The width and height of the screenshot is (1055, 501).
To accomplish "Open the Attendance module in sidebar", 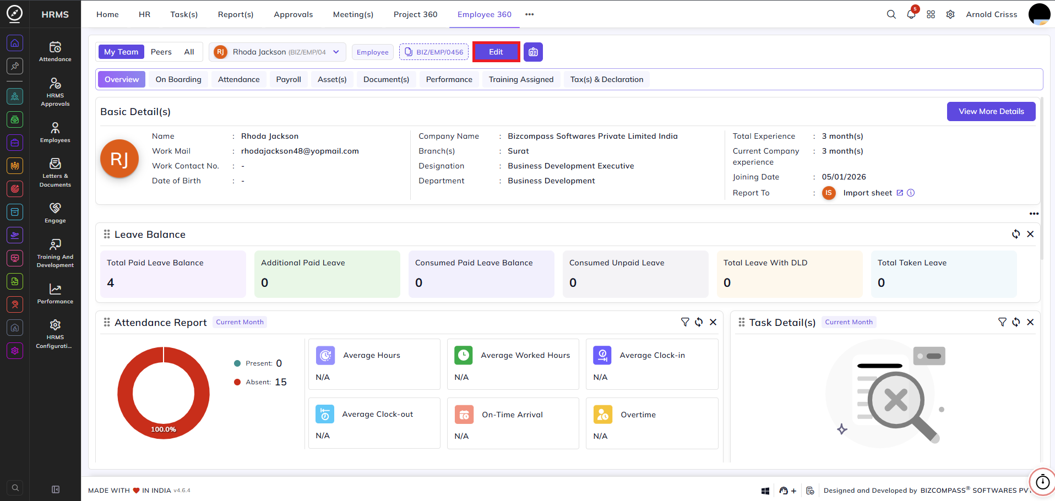I will [x=55, y=51].
